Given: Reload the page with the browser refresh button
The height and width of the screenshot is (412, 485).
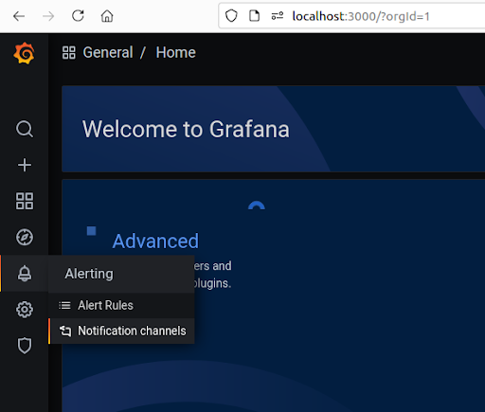Looking at the screenshot, I should point(78,16).
